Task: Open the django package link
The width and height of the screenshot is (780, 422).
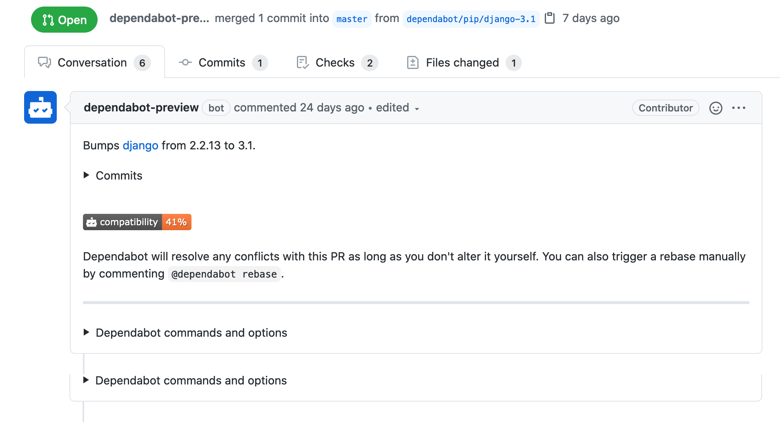Action: pos(140,145)
